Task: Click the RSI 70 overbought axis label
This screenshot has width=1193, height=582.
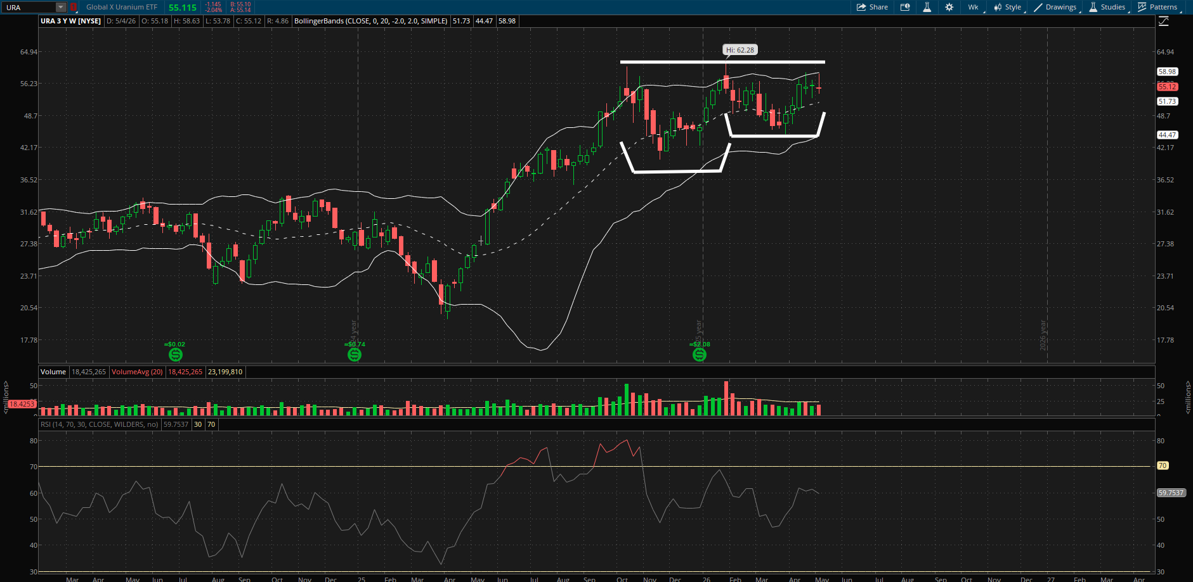Action: [x=1163, y=465]
